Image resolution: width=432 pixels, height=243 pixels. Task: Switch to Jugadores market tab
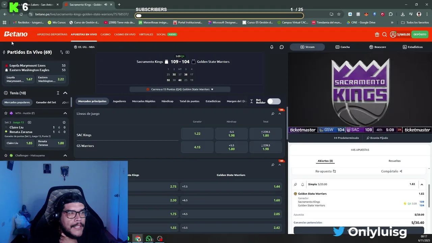click(x=119, y=101)
